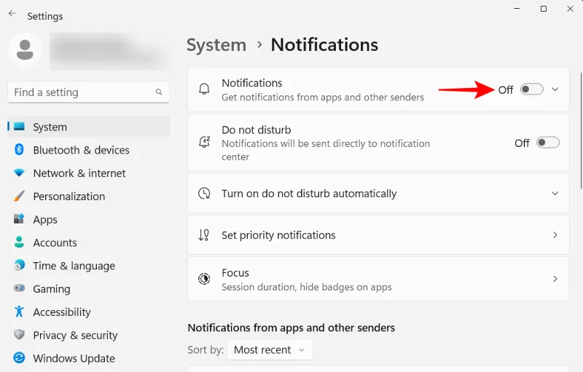583x372 pixels.
Task: Click the Windows Update sync icon
Action: pyautogui.click(x=19, y=357)
